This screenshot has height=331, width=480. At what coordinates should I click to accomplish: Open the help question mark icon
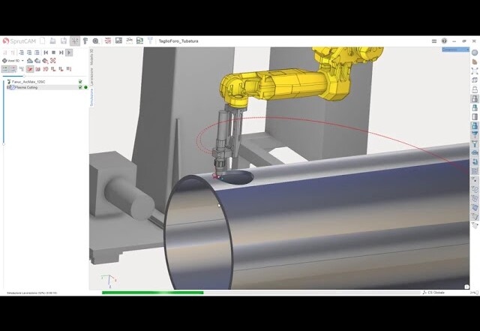coord(444,41)
